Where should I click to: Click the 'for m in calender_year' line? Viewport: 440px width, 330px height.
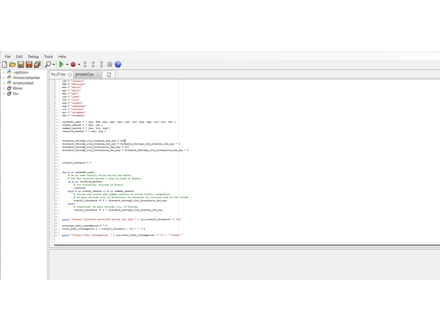(x=79, y=173)
